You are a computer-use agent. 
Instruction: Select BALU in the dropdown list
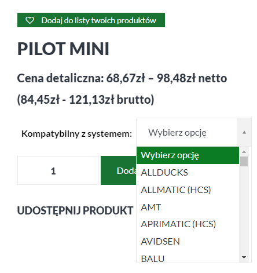(188, 257)
